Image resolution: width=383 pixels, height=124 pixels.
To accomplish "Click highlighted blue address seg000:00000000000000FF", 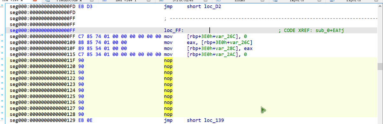I will [x=42, y=30].
